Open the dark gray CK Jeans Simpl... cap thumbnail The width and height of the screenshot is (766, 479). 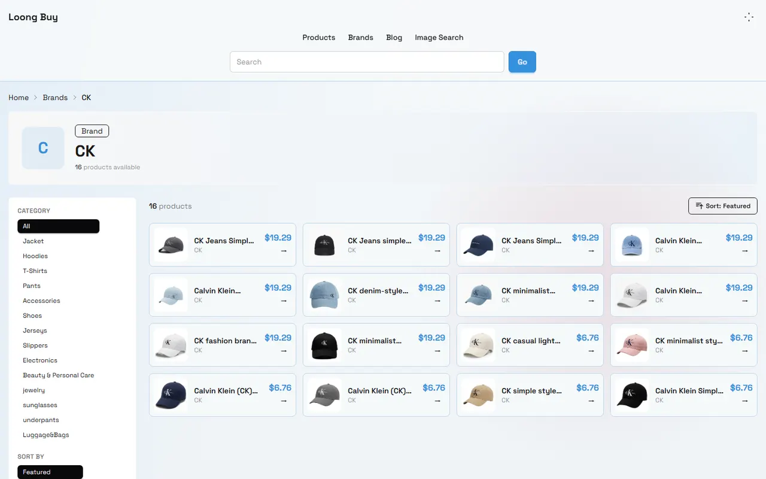(x=171, y=245)
